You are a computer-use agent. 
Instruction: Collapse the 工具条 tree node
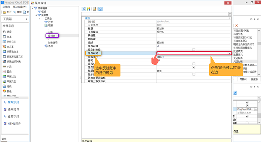40,19
